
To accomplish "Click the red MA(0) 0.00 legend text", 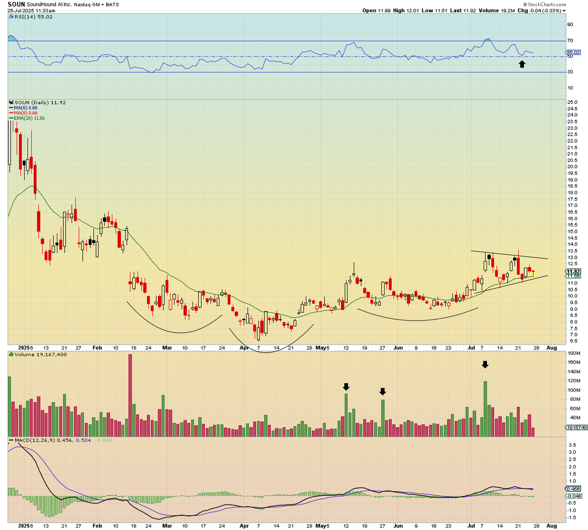I will point(25,113).
